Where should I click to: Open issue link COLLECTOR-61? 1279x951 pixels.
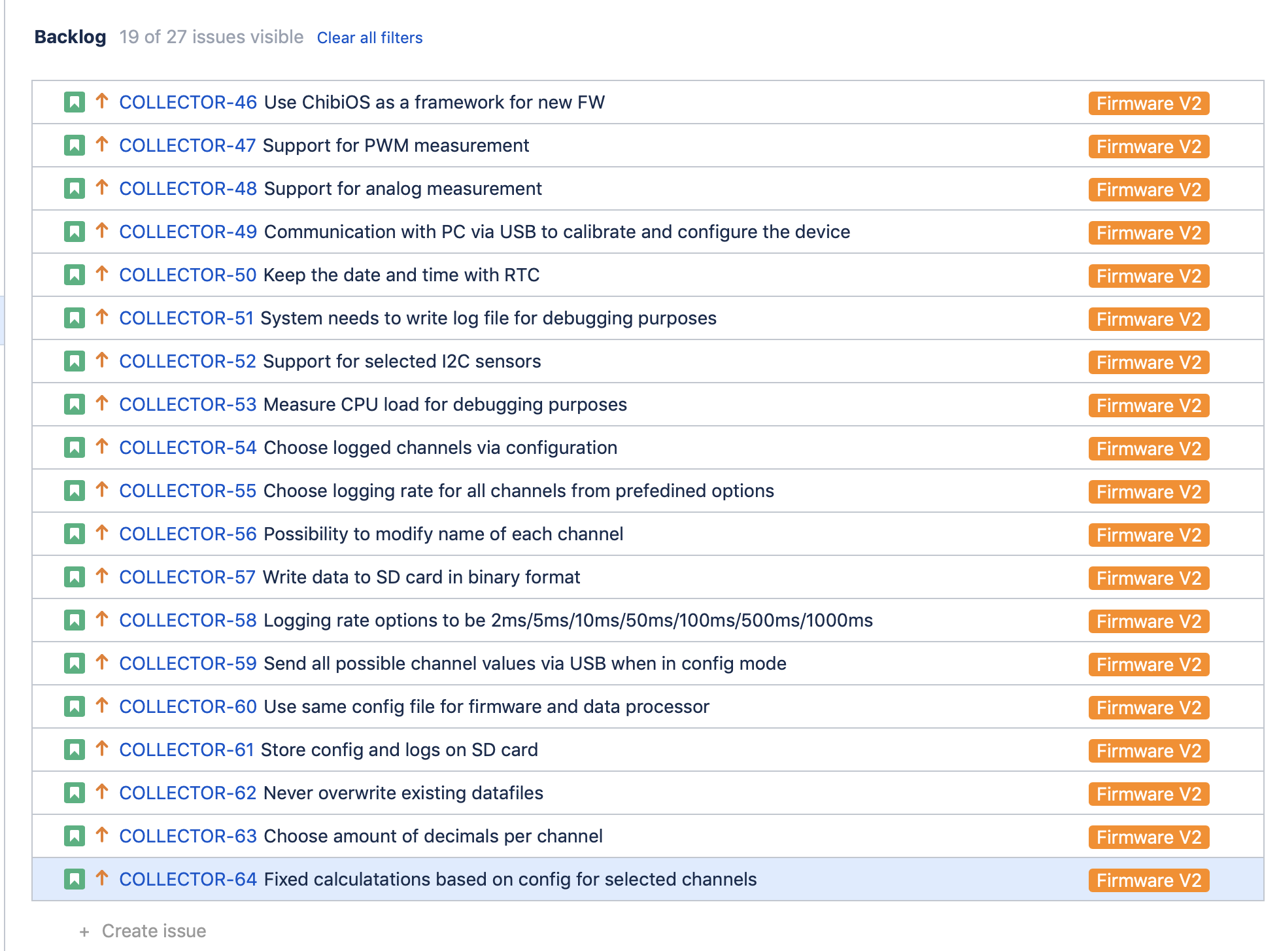[x=186, y=750]
